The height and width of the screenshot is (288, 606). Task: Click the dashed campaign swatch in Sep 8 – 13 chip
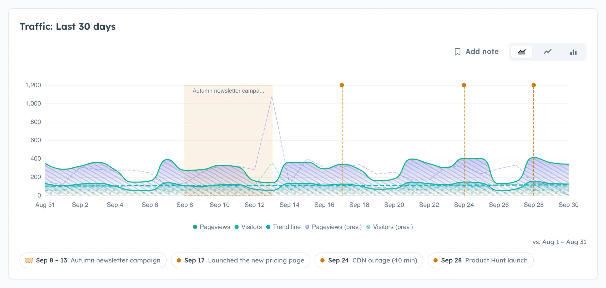(x=29, y=260)
